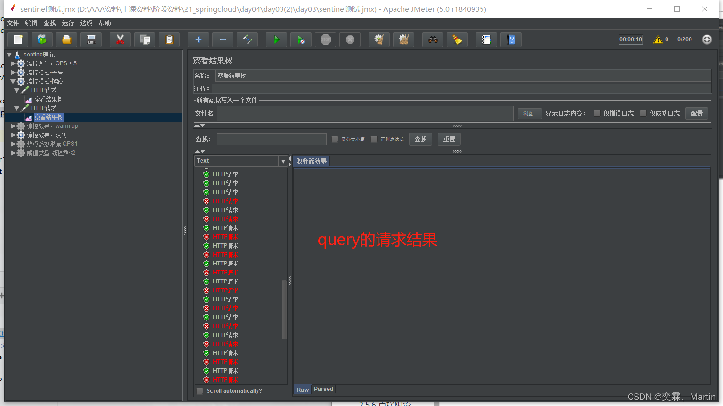This screenshot has width=723, height=406.
Task: Click the Cut scissors toolbar icon
Action: (120, 40)
